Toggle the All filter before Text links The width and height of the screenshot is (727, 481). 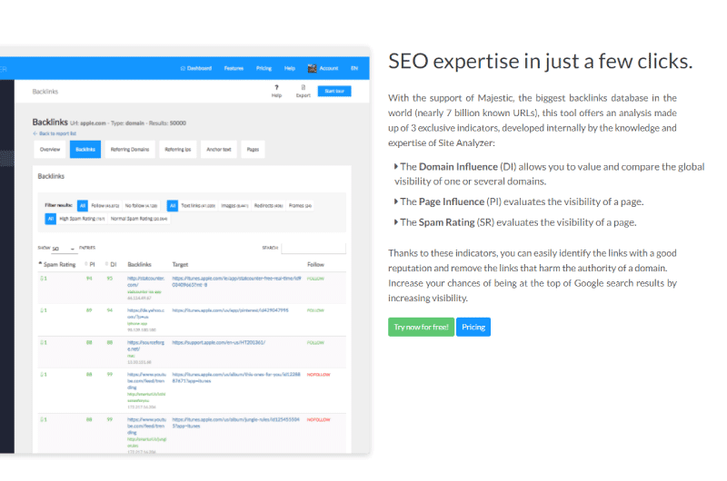(173, 205)
